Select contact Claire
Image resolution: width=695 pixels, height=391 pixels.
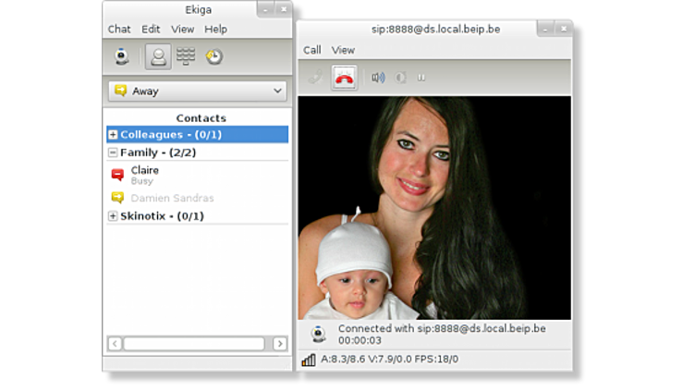tap(144, 171)
